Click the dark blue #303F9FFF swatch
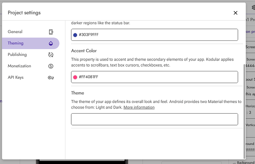The width and height of the screenshot is (255, 164). point(75,35)
